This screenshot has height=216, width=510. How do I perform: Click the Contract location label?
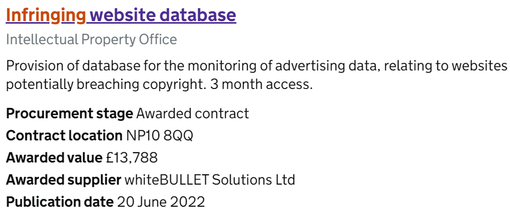(64, 136)
